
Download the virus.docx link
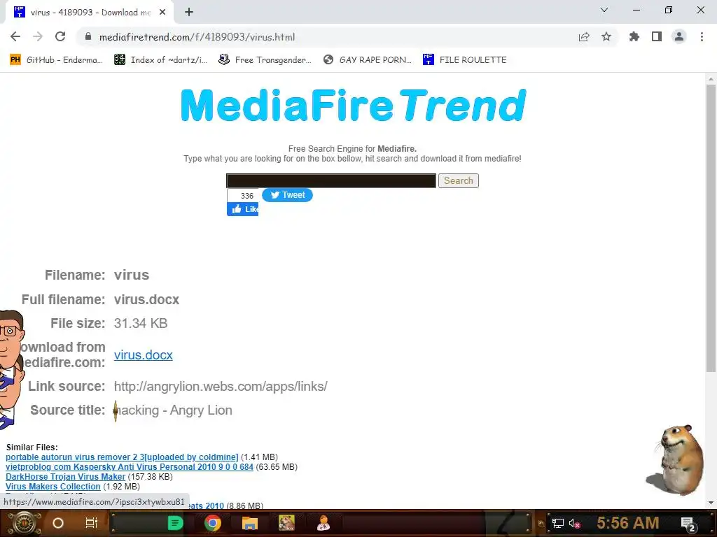point(143,355)
